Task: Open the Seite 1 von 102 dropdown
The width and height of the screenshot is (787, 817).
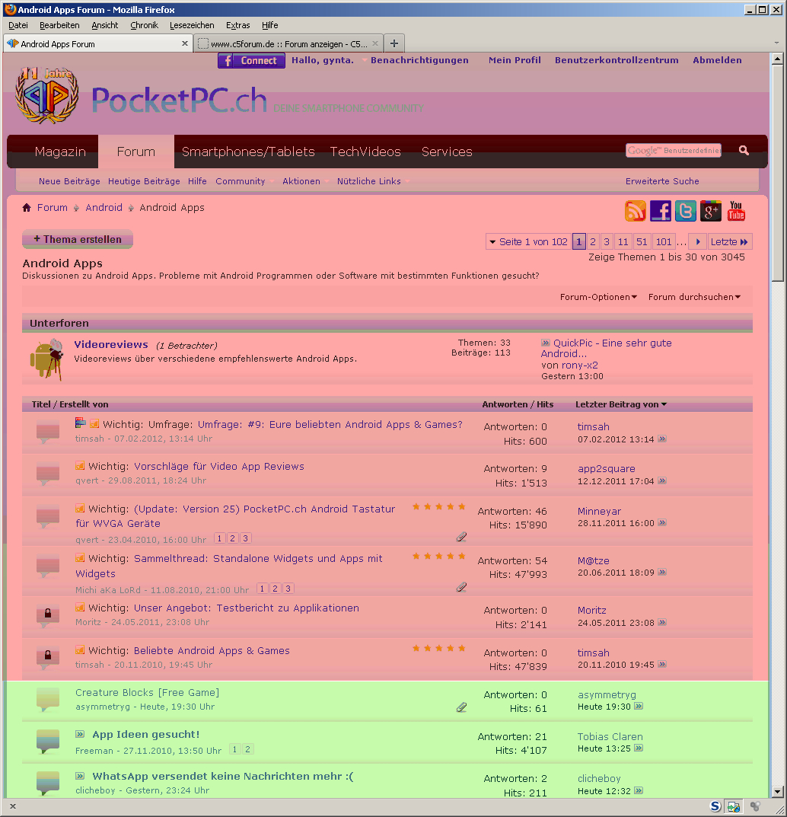Action: (x=528, y=242)
